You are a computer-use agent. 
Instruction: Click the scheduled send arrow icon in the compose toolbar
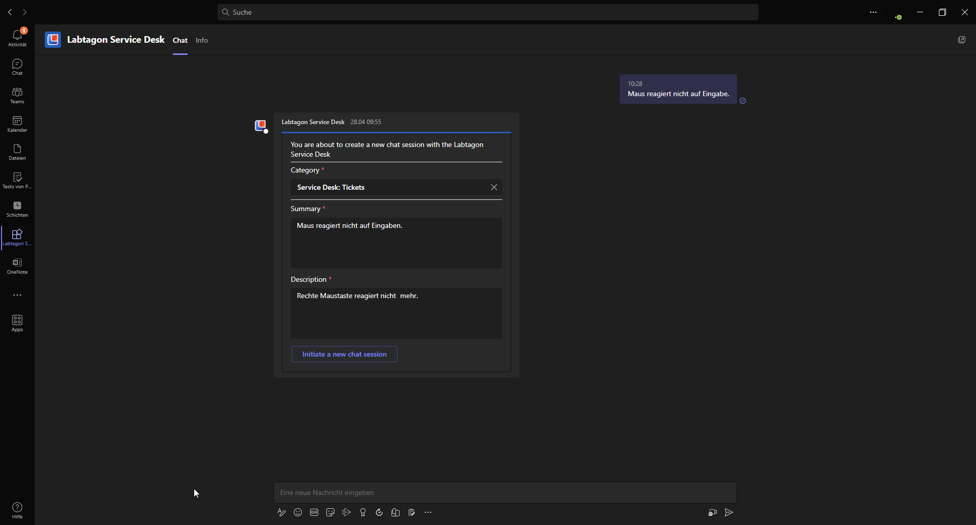(x=347, y=512)
